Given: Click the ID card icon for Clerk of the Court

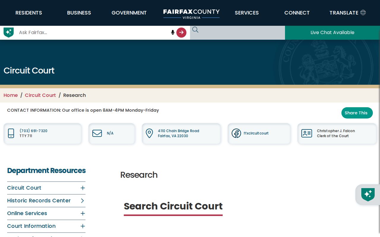Looking at the screenshot, I should click(307, 133).
